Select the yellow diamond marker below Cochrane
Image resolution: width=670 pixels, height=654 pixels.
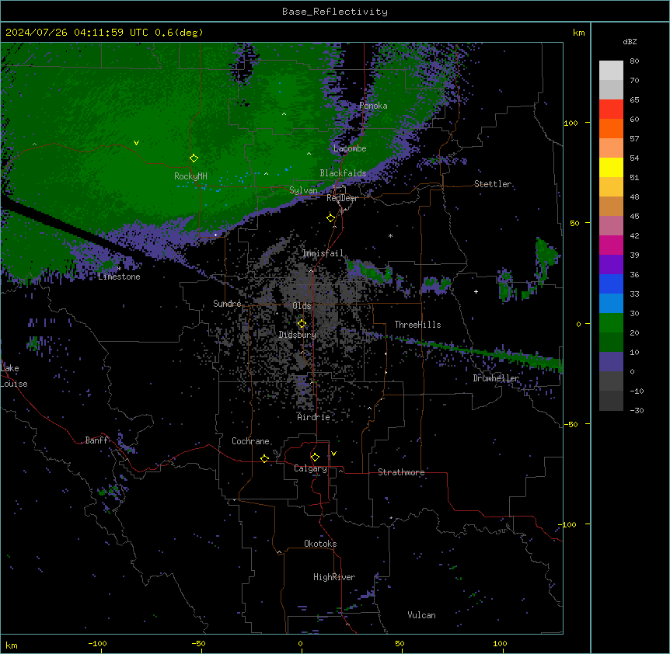pyautogui.click(x=264, y=458)
